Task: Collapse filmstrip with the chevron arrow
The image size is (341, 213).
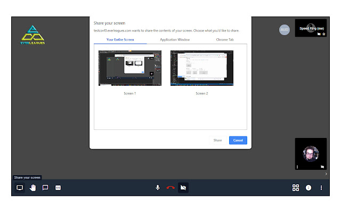Action: 326,174
